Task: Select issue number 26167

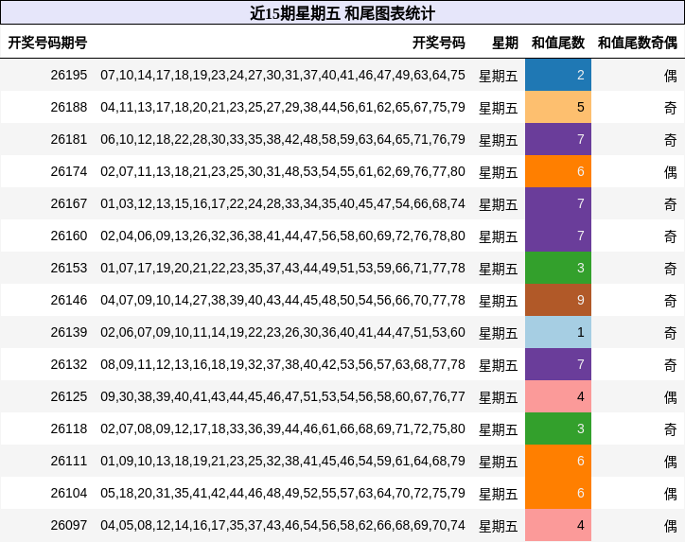Action: coord(69,204)
